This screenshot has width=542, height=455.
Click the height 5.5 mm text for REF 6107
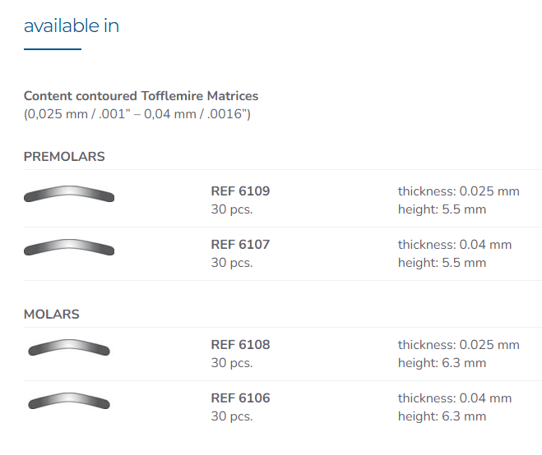(x=442, y=263)
